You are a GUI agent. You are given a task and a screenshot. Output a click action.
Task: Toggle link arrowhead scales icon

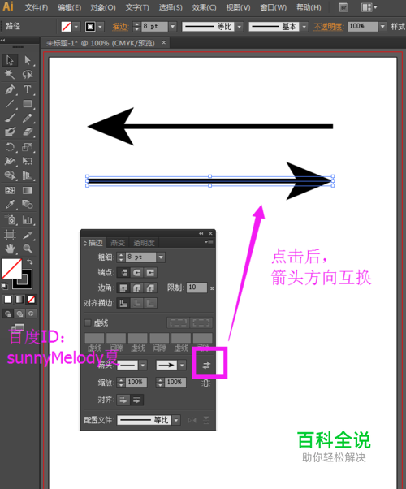(x=205, y=383)
